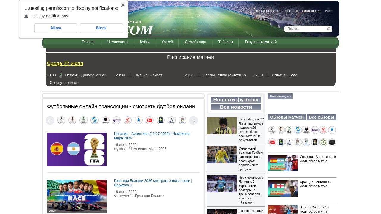Open the Омония - Кайрат match
The image size is (381, 214).
148,75
